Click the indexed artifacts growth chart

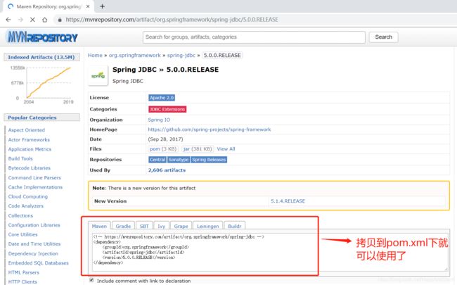point(44,84)
